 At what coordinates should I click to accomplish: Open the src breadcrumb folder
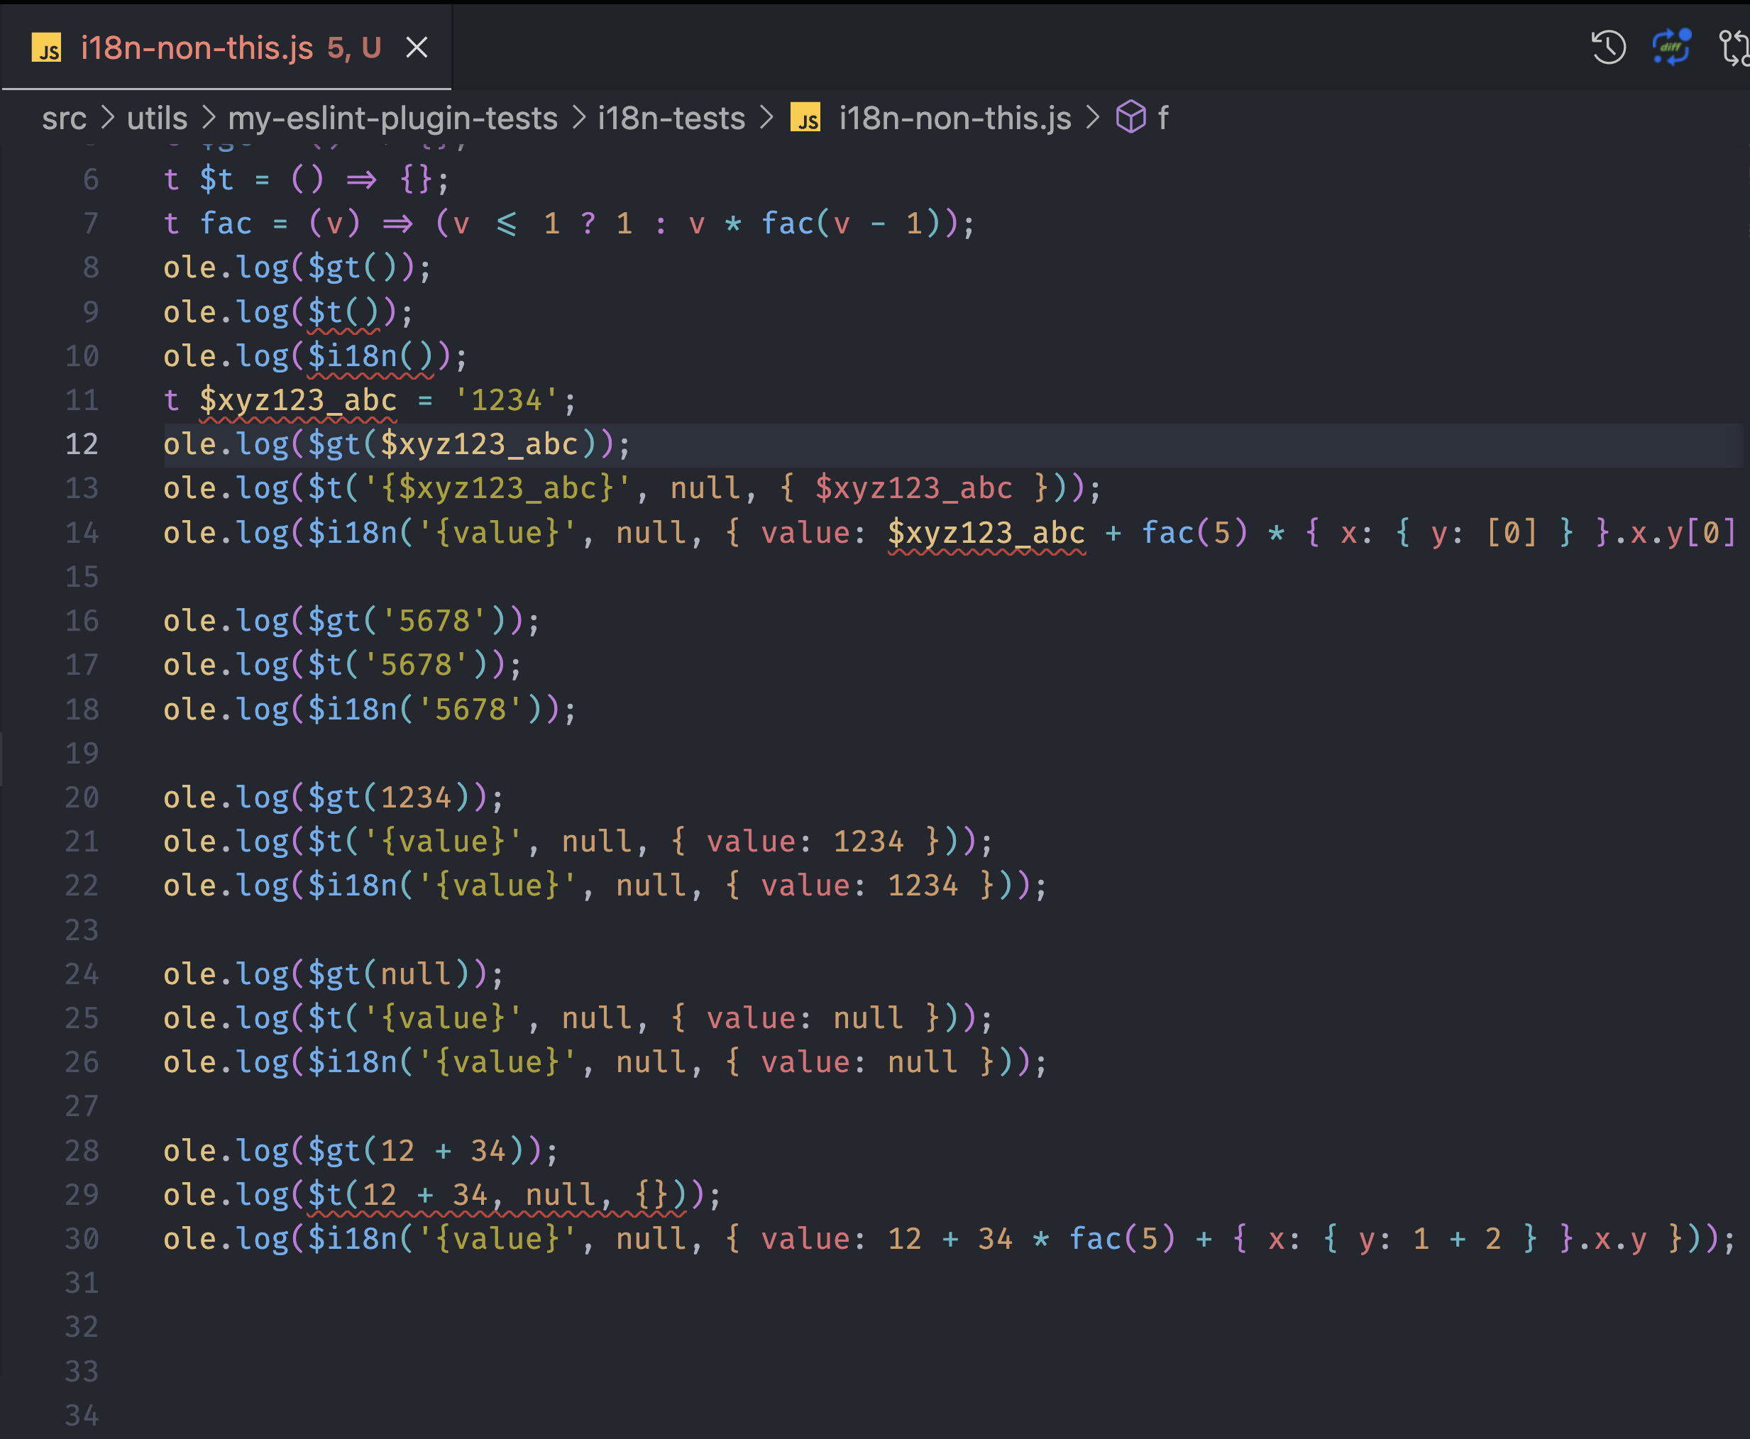(x=64, y=118)
